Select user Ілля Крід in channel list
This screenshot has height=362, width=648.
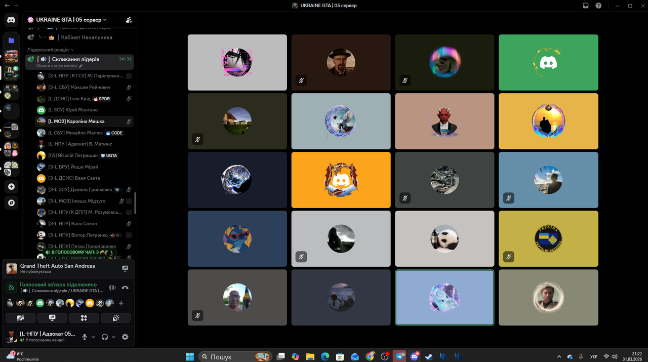tap(85, 99)
